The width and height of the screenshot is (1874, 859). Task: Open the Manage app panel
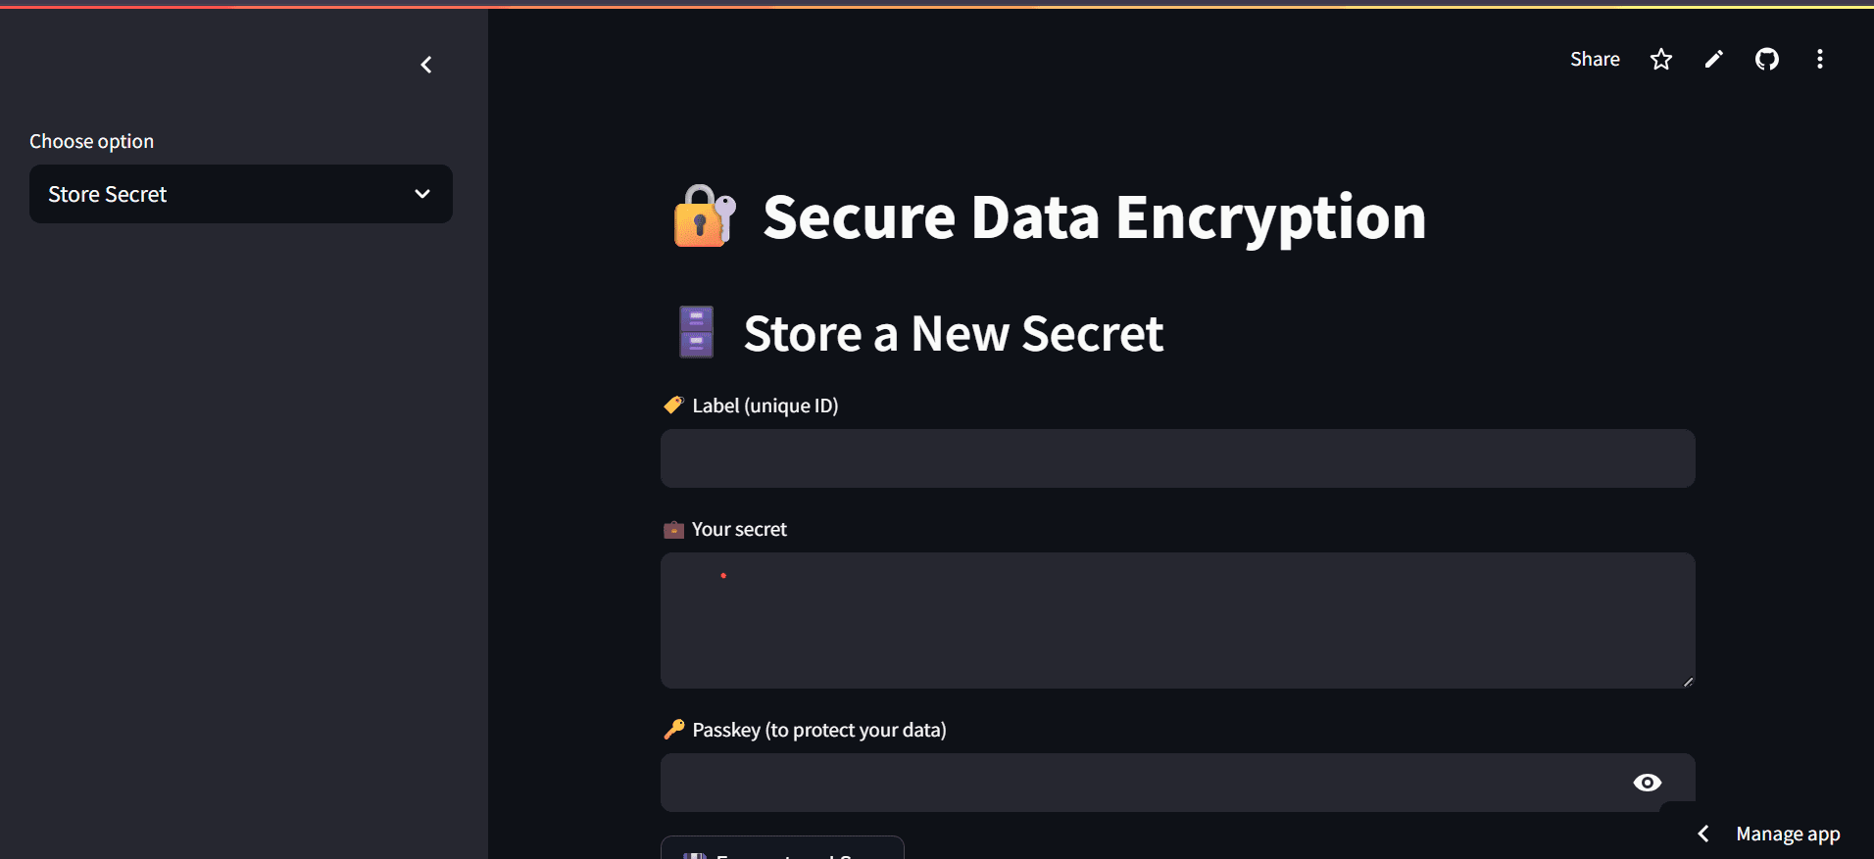coord(1786,833)
